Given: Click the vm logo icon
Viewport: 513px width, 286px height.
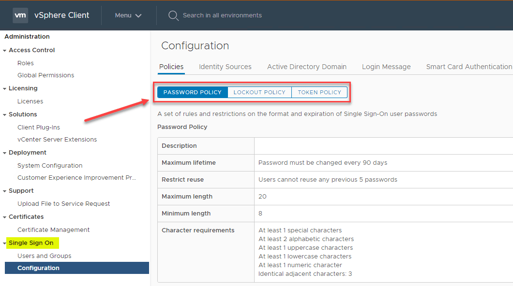Looking at the screenshot, I should [20, 15].
